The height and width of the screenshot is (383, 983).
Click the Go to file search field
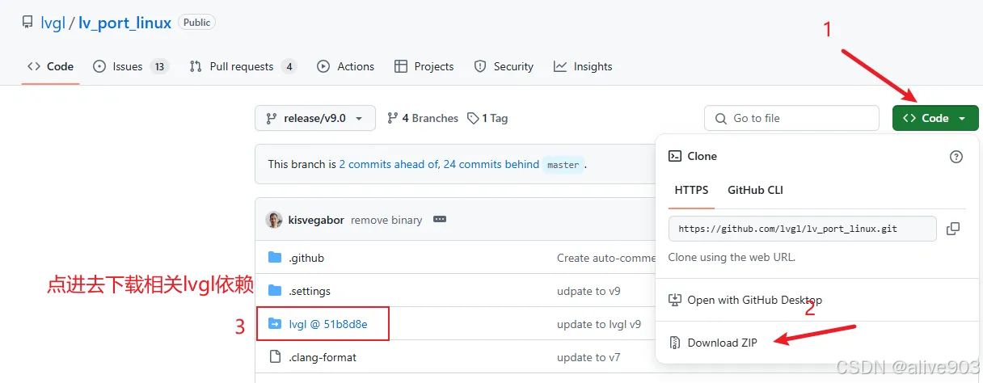click(x=791, y=118)
